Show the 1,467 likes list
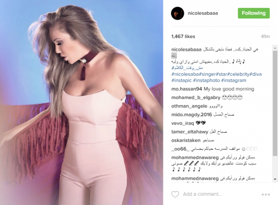The image size is (278, 205). coord(183,37)
